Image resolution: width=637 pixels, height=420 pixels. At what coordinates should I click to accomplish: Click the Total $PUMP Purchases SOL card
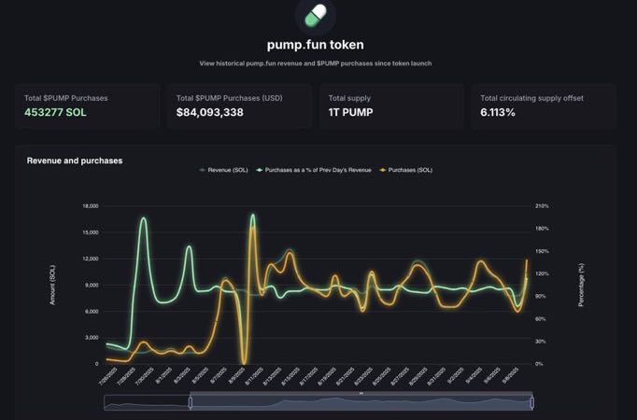(x=87, y=106)
